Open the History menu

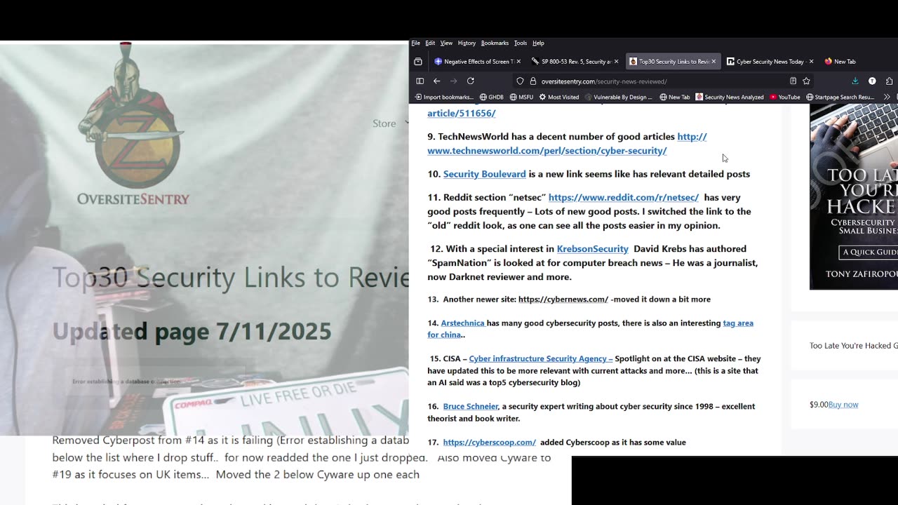click(x=467, y=43)
